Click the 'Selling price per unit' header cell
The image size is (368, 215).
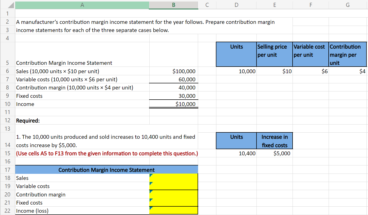coord(275,54)
